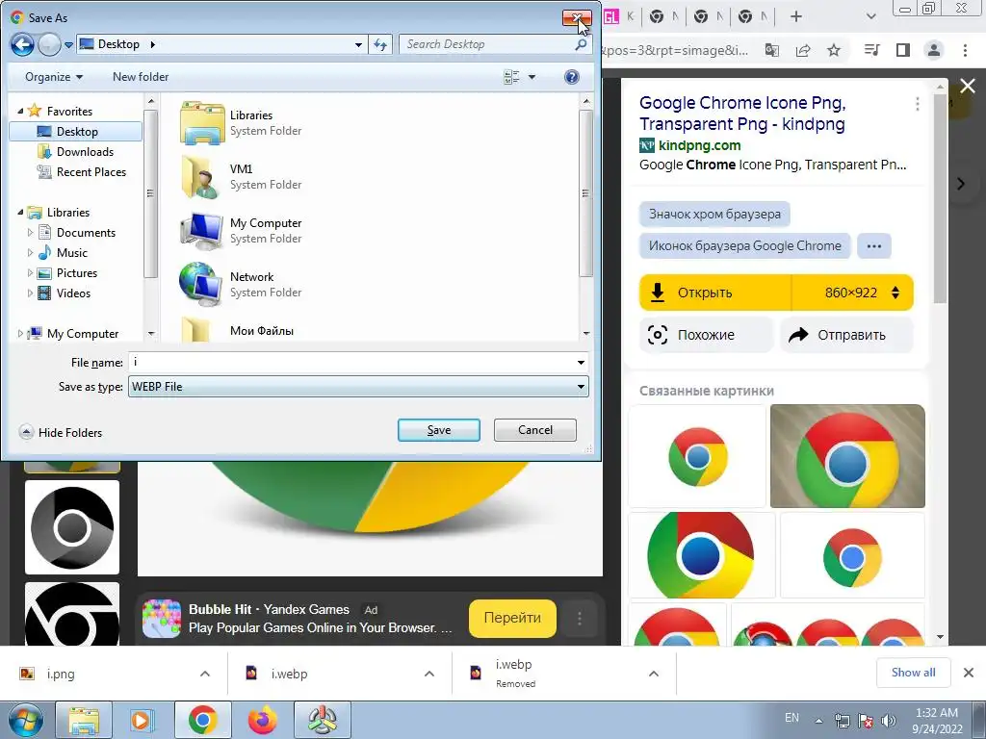Show more tags with three-dot chip
Screen dimensions: 986x739
[874, 245]
